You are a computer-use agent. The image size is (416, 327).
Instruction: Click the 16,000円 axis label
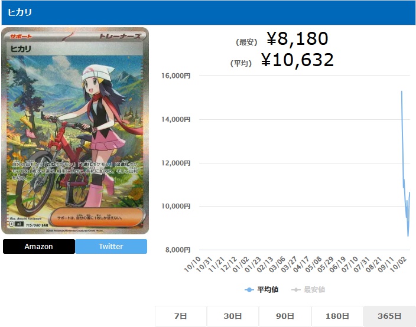(176, 76)
